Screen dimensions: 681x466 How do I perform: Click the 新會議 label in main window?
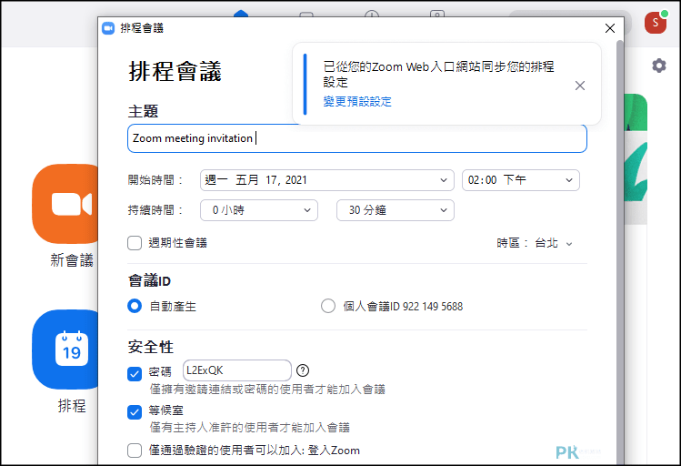point(72,260)
